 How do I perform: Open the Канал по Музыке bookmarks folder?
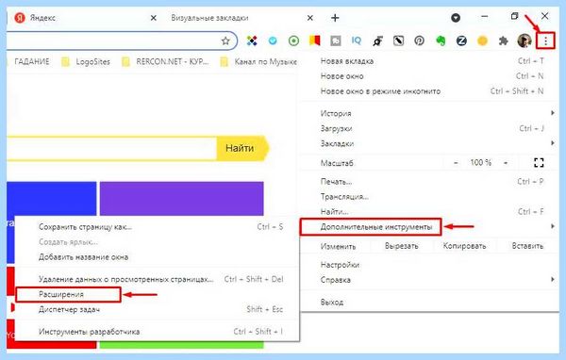[x=258, y=61]
